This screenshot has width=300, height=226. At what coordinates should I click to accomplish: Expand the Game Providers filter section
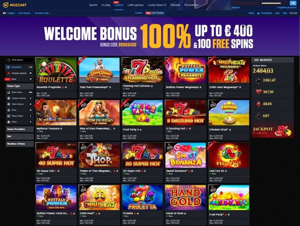(x=20, y=129)
